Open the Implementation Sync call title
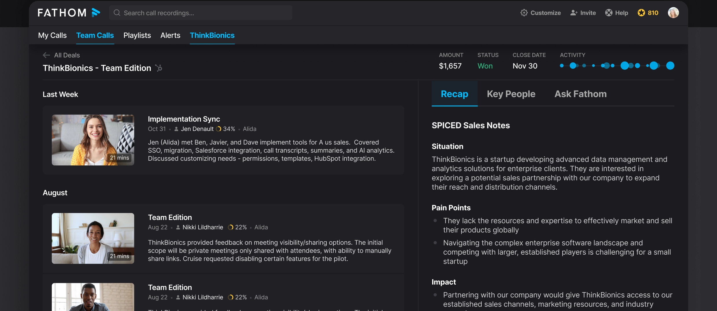 (184, 119)
